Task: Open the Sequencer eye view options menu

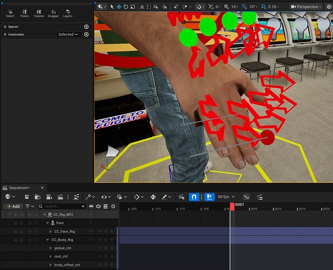Action: (106, 197)
